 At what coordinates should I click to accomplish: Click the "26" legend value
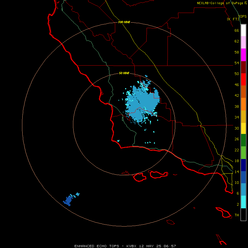coord(237,139)
